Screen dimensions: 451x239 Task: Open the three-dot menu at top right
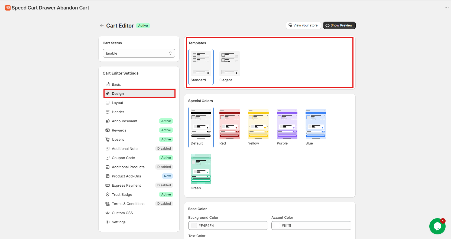tap(446, 8)
